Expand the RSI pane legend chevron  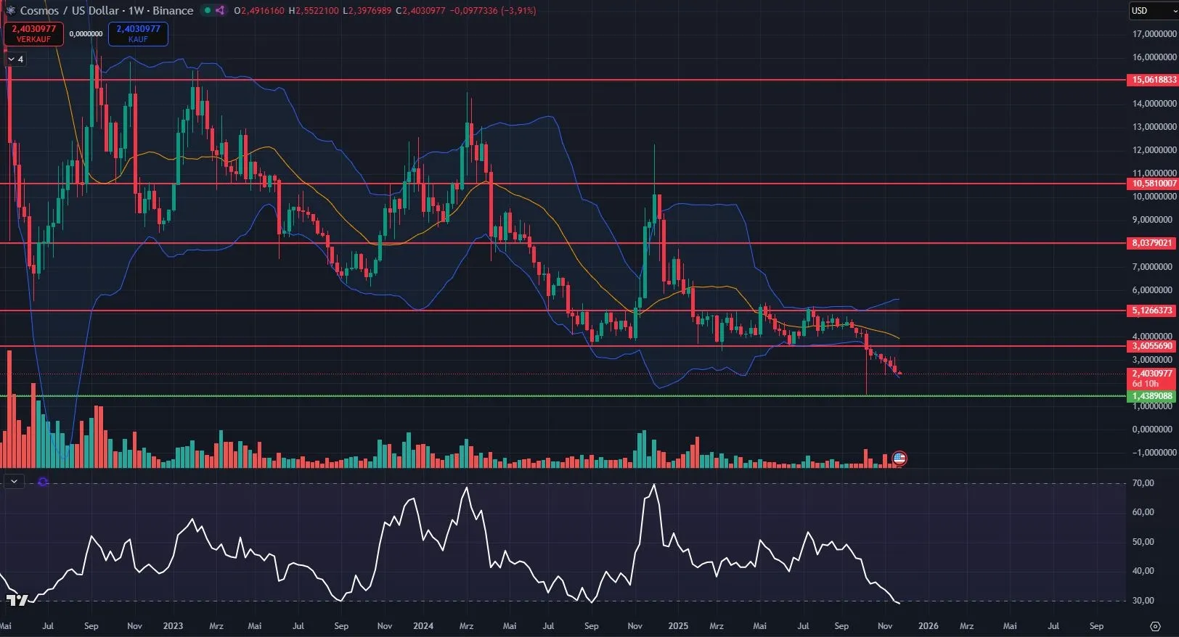coord(14,481)
